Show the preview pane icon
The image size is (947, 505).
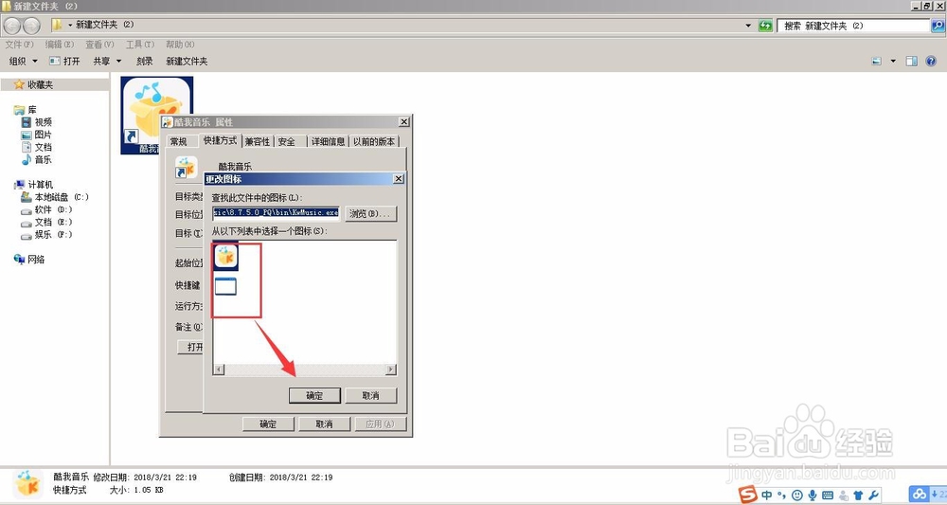coord(911,61)
